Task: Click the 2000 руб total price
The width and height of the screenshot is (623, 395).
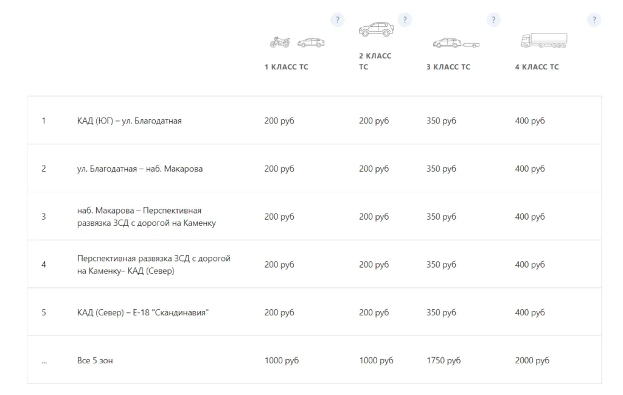Action: pos(532,360)
